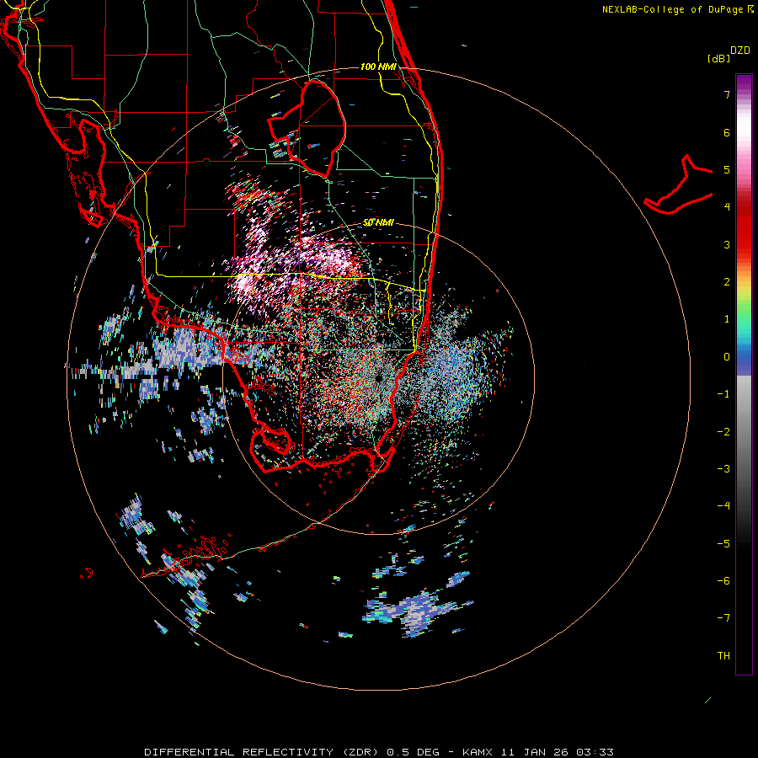Click the -7 dB scale tick label
This screenshot has width=758, height=758.
(x=723, y=618)
